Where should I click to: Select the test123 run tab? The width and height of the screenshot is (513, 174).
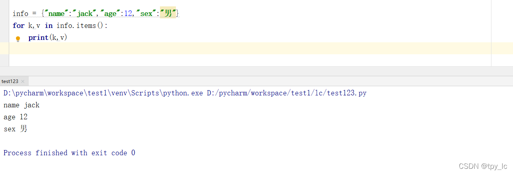[10, 81]
